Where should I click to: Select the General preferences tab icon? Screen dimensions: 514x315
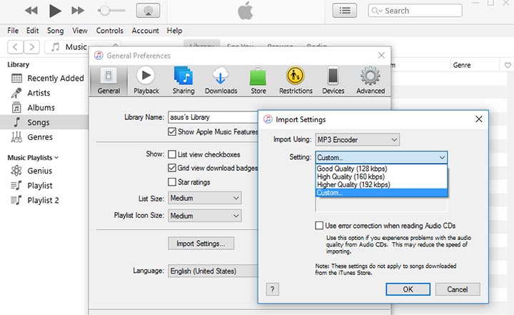click(109, 81)
